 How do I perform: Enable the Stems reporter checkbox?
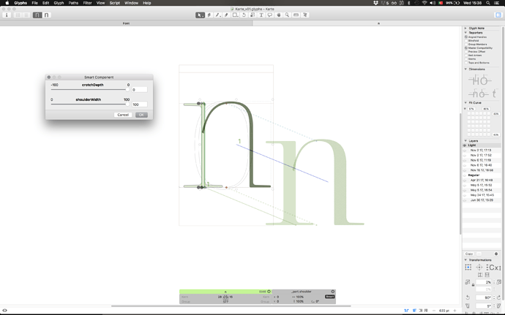tap(466, 59)
